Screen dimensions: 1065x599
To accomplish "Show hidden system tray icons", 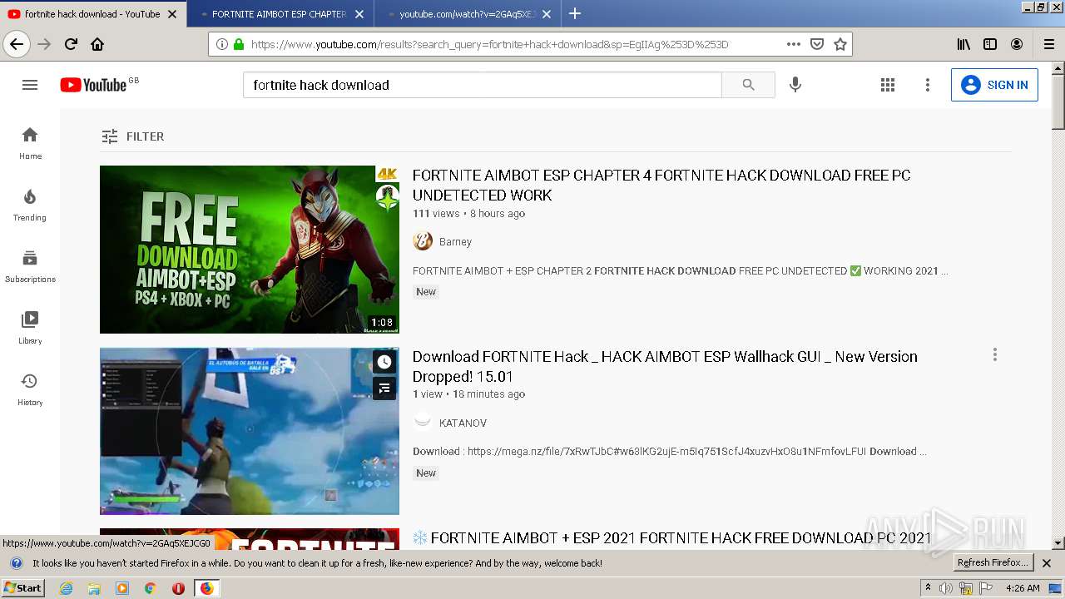I will 929,588.
